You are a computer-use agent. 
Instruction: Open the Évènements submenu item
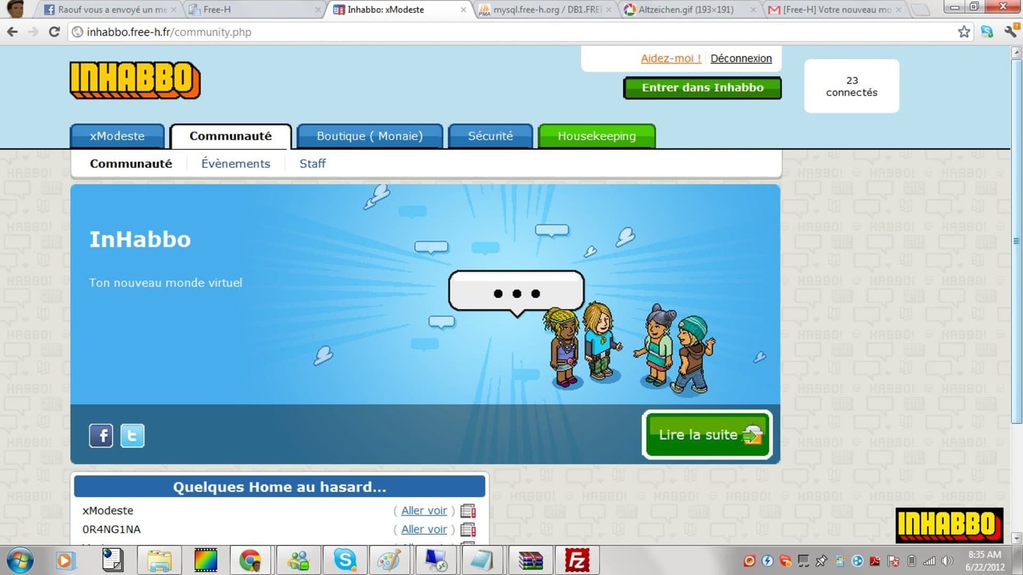coord(236,164)
